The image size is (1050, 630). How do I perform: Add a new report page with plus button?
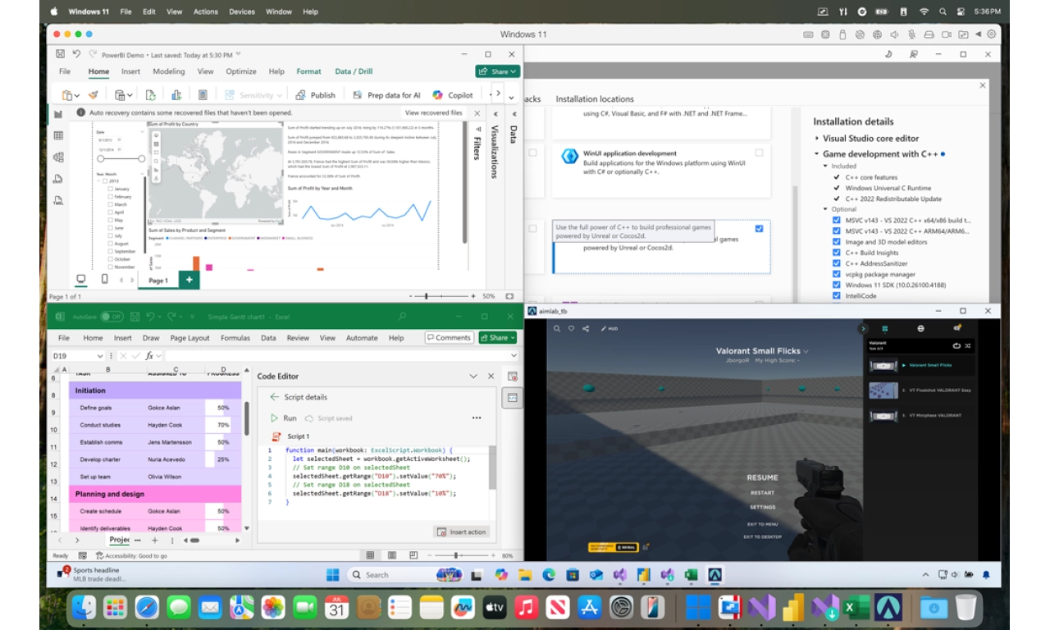pos(189,280)
